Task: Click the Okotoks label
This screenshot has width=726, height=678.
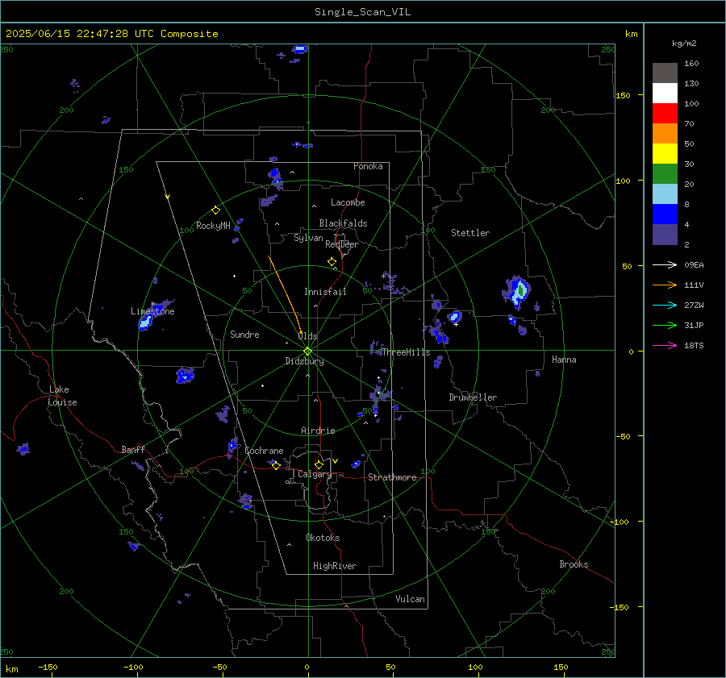Action: [x=323, y=538]
